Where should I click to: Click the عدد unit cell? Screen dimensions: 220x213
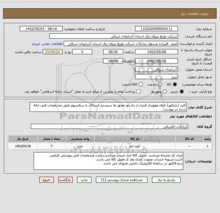click(x=80, y=146)
